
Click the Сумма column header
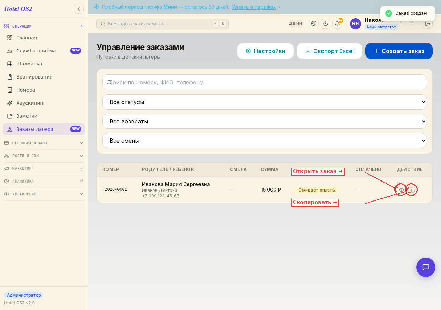(269, 169)
